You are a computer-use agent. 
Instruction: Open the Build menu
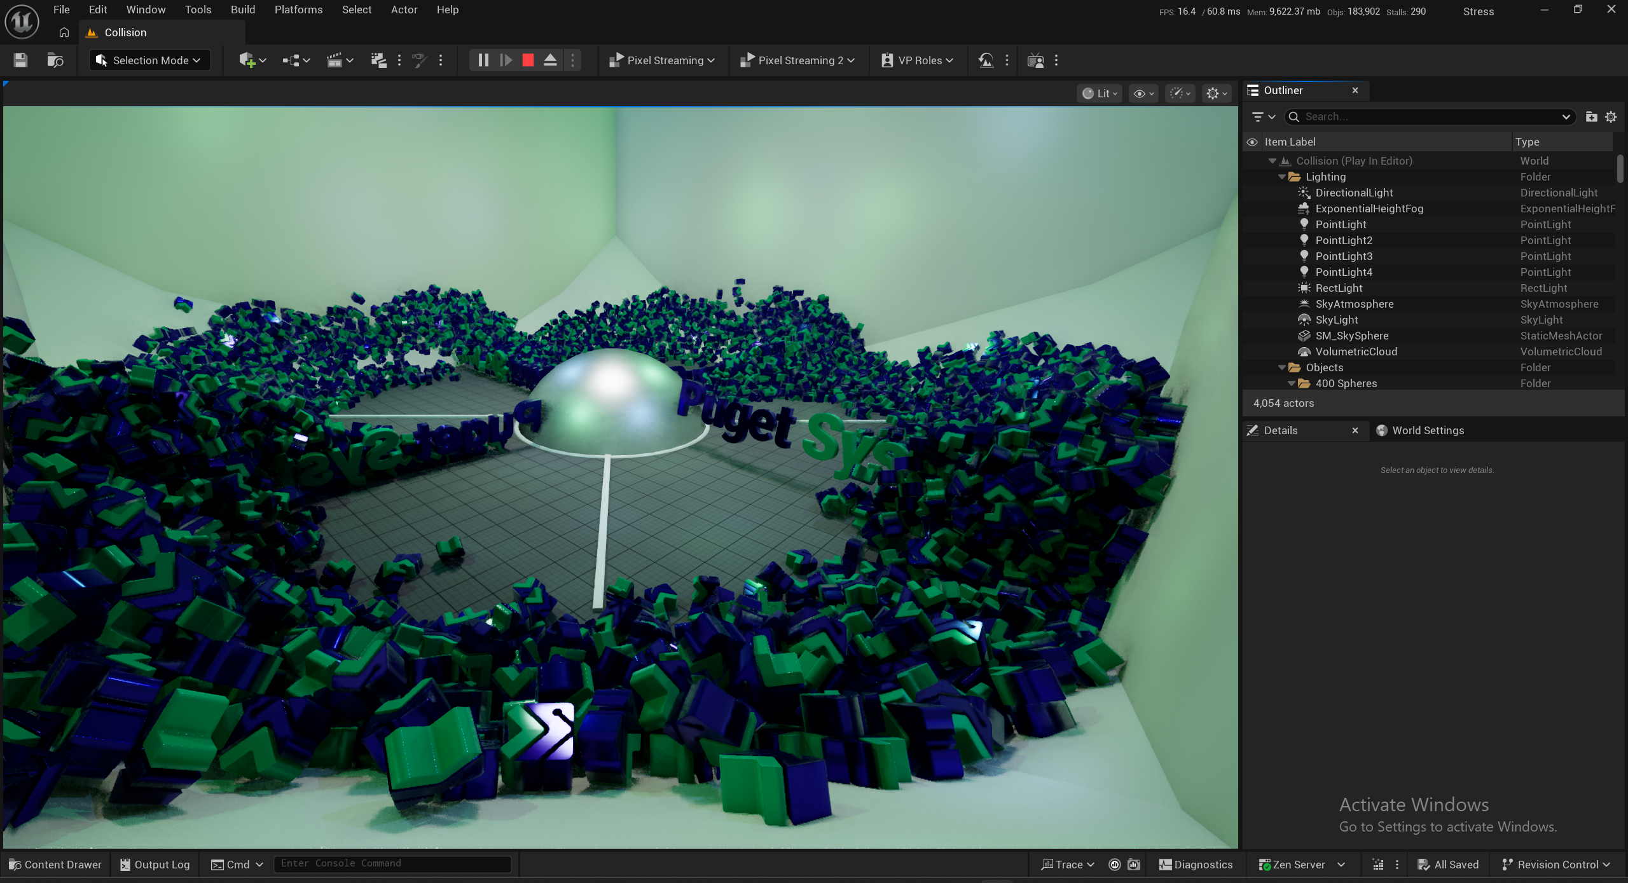click(x=243, y=10)
